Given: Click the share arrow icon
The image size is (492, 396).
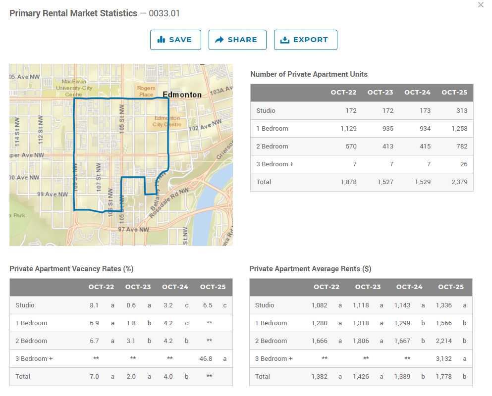Looking at the screenshot, I should [219, 40].
